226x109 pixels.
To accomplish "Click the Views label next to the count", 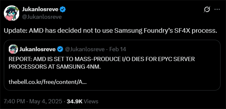I will pos(91,101).
